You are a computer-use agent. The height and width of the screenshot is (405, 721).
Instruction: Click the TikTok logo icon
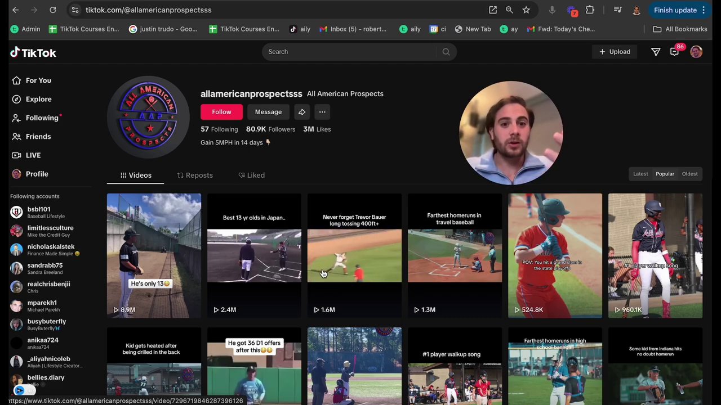(15, 52)
